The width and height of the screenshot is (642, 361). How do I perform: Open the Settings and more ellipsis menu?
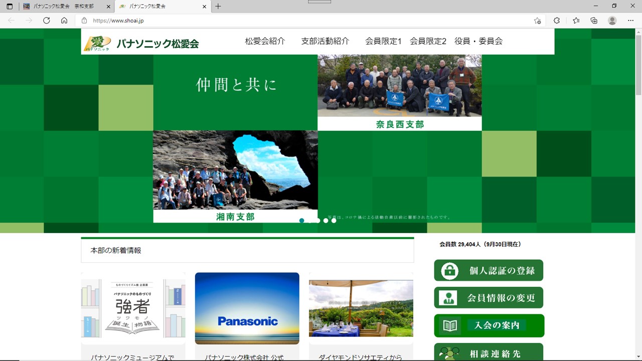pos(630,21)
